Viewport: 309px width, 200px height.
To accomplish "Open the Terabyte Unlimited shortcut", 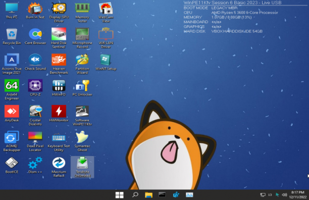I will (82, 167).
